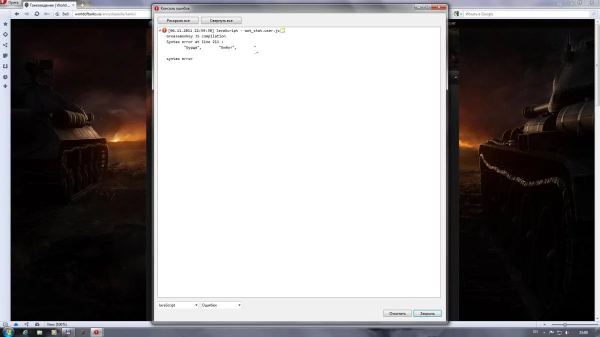Image resolution: width=600 pixels, height=337 pixels.
Task: Open the Notes panel icon in sidebar
Action: pyautogui.click(x=5, y=55)
